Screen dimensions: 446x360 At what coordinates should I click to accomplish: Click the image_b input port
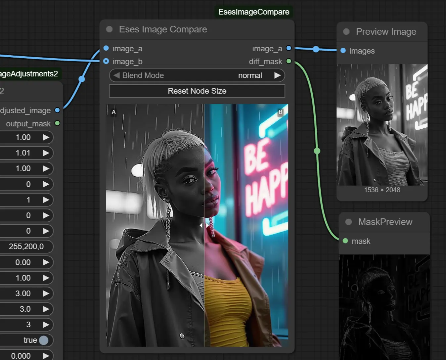pyautogui.click(x=106, y=61)
